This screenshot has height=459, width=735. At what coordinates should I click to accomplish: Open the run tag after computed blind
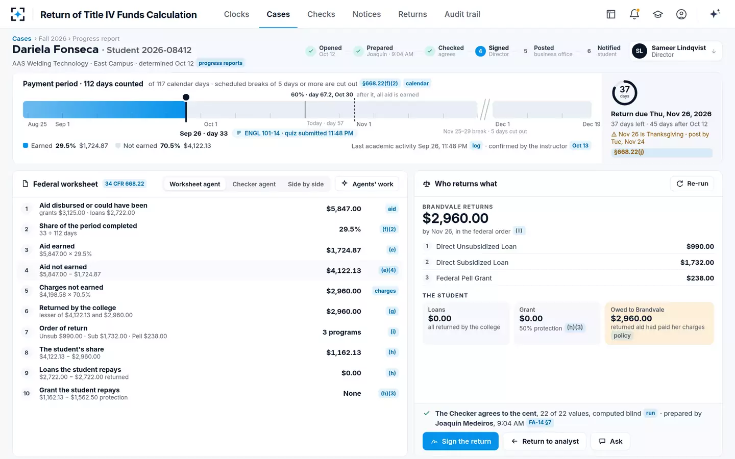coord(650,414)
